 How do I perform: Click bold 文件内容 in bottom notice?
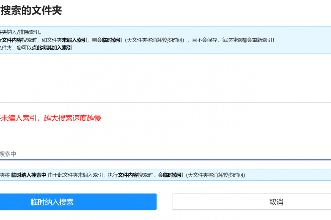tap(128, 175)
